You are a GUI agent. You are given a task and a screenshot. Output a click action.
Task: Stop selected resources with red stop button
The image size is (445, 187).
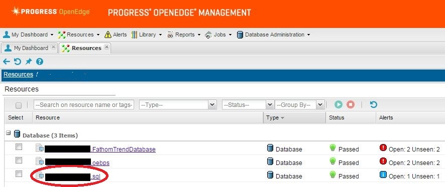(351, 104)
